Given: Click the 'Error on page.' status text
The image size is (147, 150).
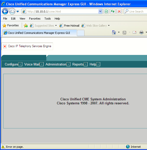Looking at the screenshot, I should (15, 147).
